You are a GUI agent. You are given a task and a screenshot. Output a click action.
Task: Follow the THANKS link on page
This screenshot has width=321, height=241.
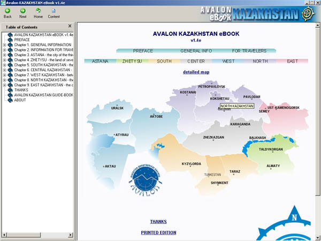click(x=158, y=222)
